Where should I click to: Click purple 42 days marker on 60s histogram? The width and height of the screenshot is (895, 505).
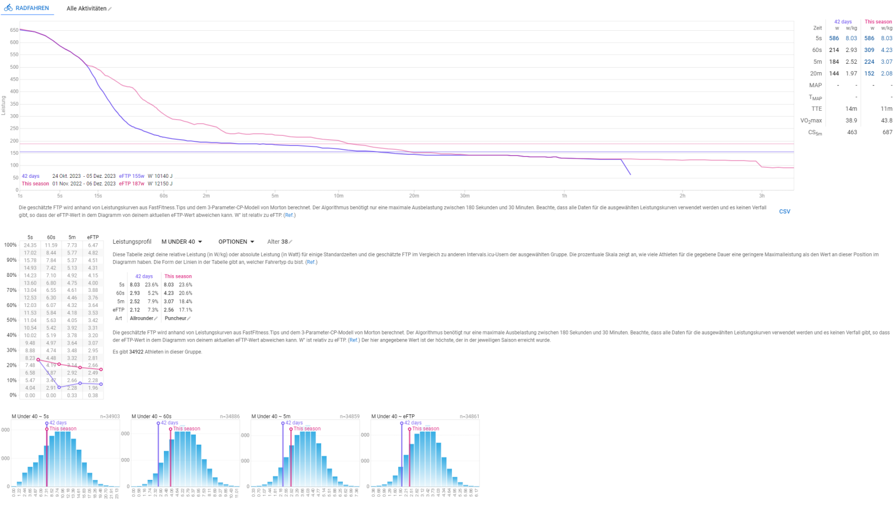[x=158, y=423]
